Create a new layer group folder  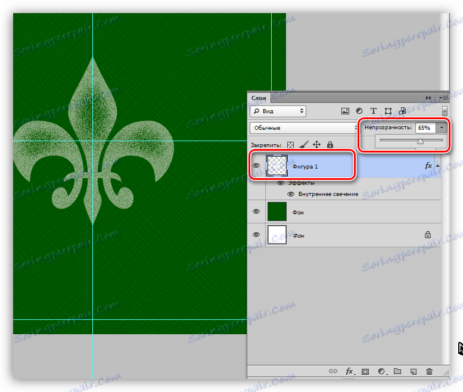397,371
